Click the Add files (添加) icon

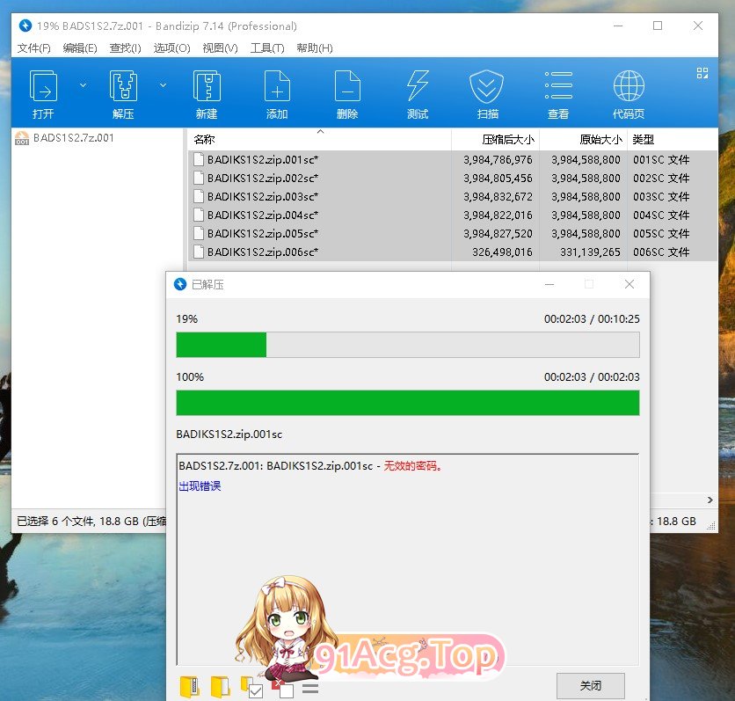click(x=277, y=94)
